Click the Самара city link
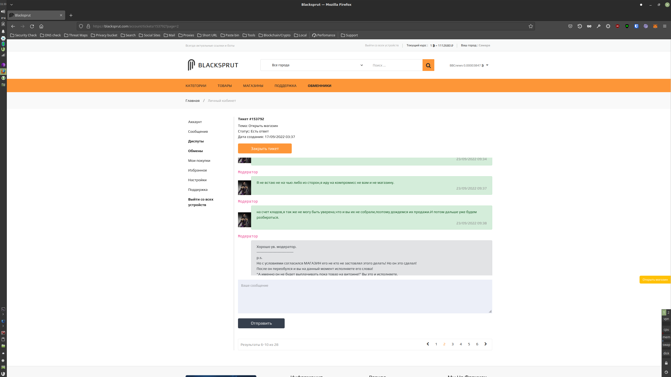This screenshot has width=671, height=377. (x=484, y=45)
